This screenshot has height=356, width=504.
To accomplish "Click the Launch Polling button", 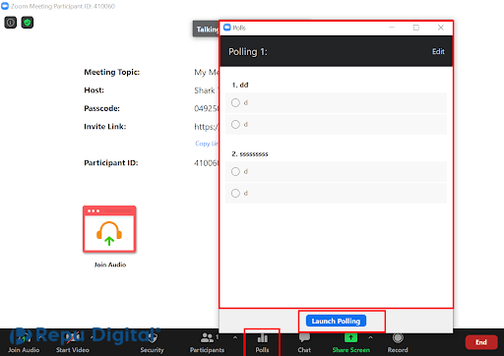I will point(336,321).
